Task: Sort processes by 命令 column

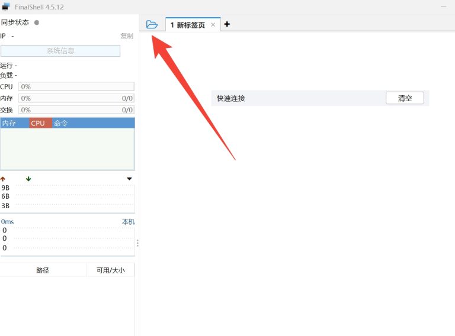Action: [x=61, y=123]
